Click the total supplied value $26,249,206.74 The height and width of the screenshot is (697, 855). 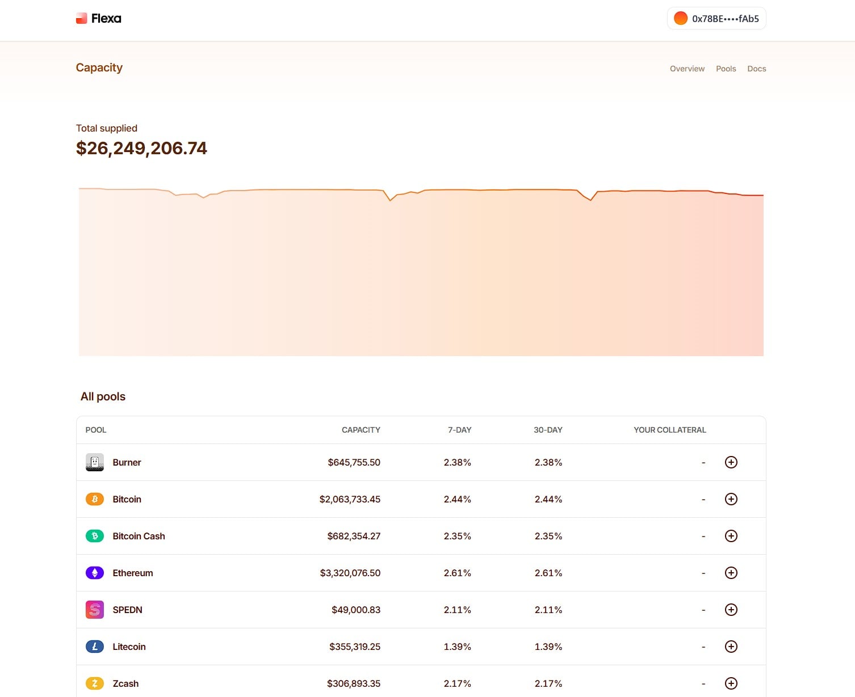(141, 148)
